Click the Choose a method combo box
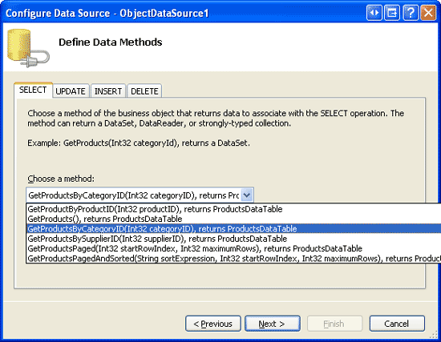 click(x=140, y=195)
